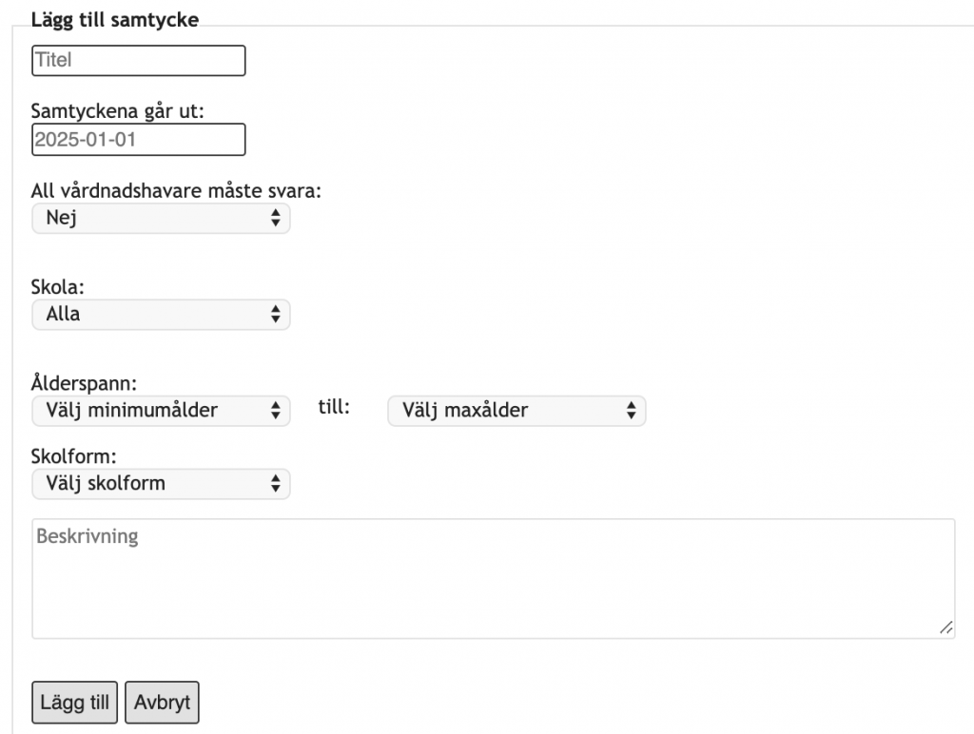Open the 'Välj minimumålder' dropdown
Image resolution: width=974 pixels, height=734 pixels.
(161, 411)
